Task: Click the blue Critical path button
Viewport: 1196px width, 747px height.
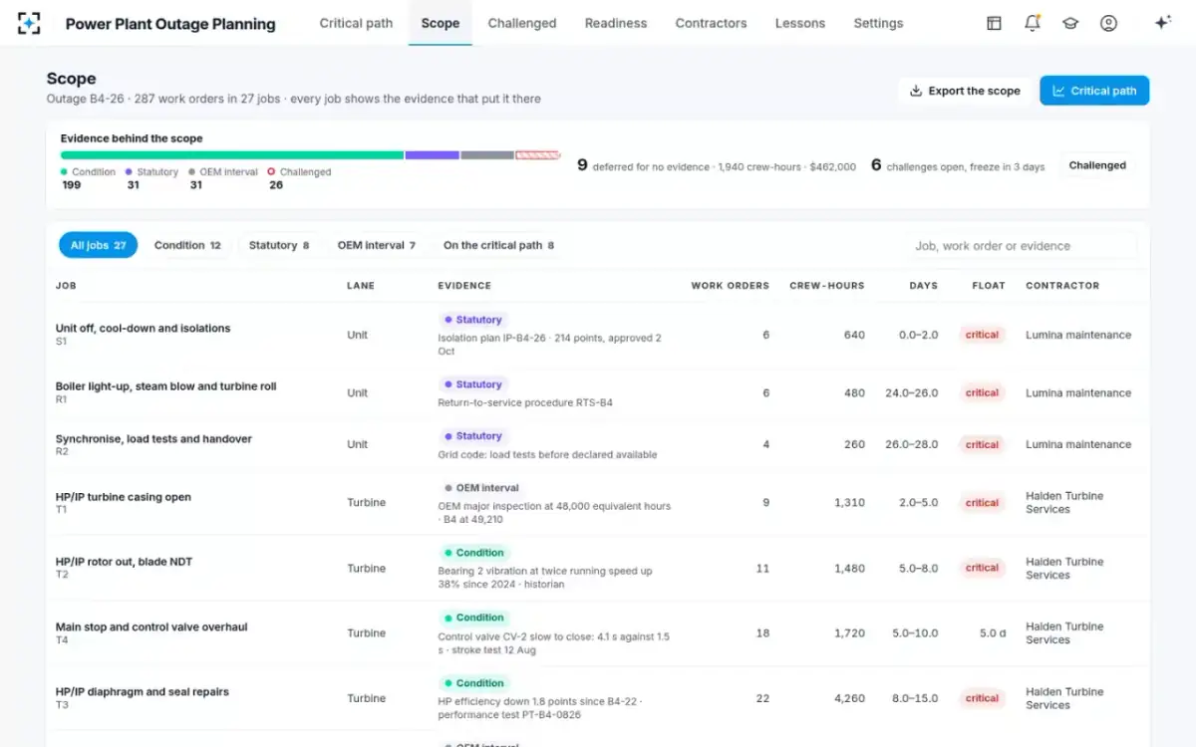Action: (x=1094, y=91)
